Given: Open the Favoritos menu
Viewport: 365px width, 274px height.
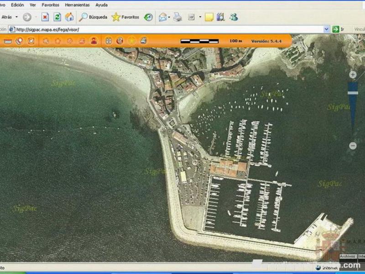Looking at the screenshot, I should pyautogui.click(x=50, y=5).
